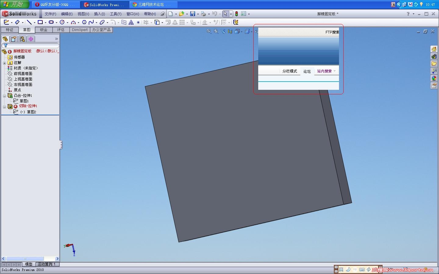439x274 pixels.
Task: Click the Zoom to Fit magnifier
Action: click(209, 31)
